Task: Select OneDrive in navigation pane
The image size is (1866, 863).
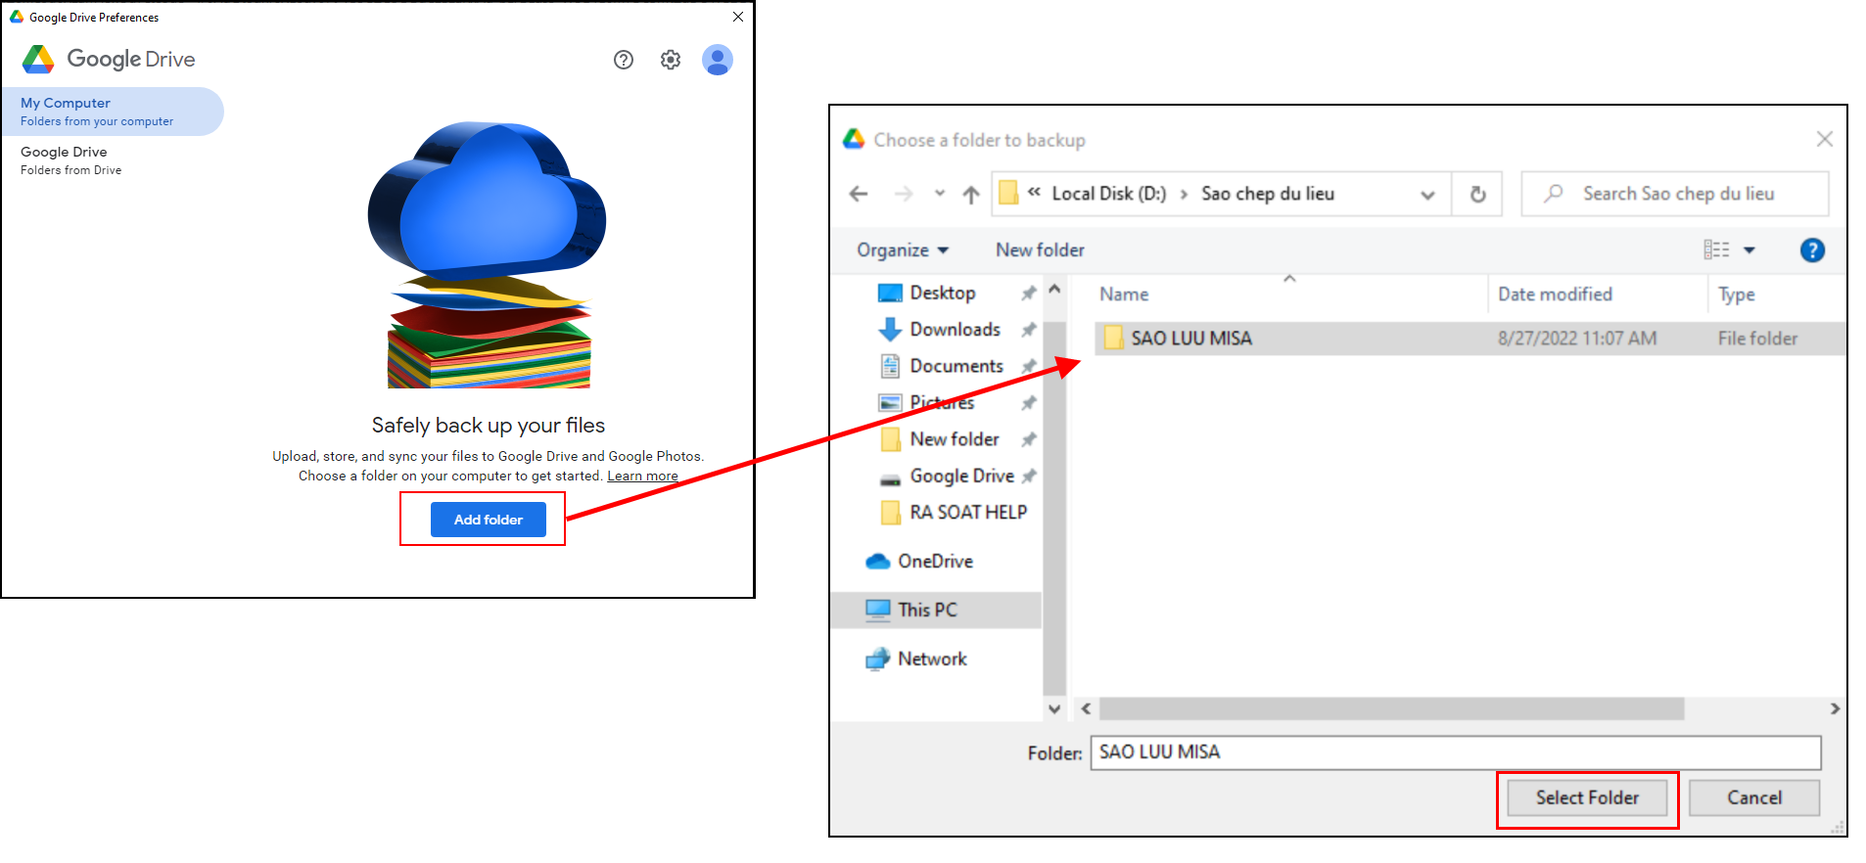Action: [x=935, y=562]
